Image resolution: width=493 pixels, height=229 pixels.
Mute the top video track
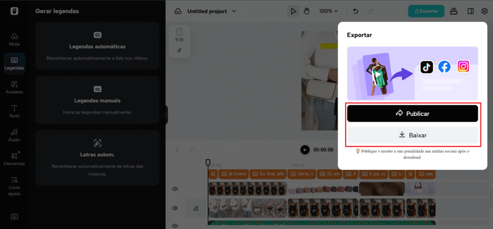(x=175, y=189)
